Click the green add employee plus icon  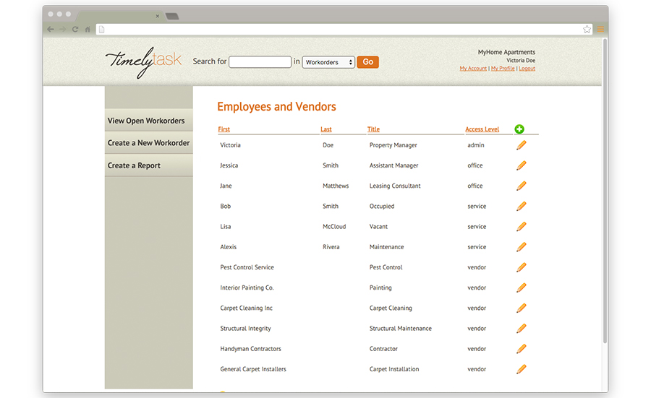coord(519,129)
